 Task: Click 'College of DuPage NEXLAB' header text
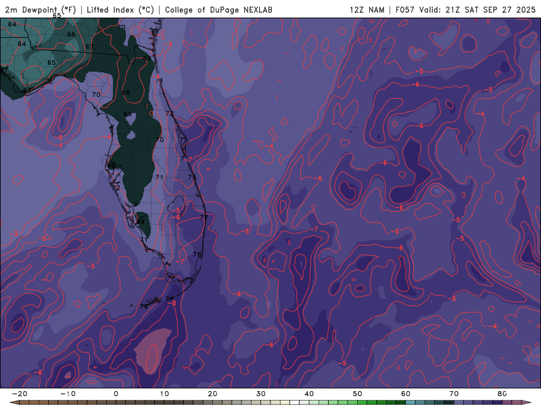pyautogui.click(x=218, y=9)
